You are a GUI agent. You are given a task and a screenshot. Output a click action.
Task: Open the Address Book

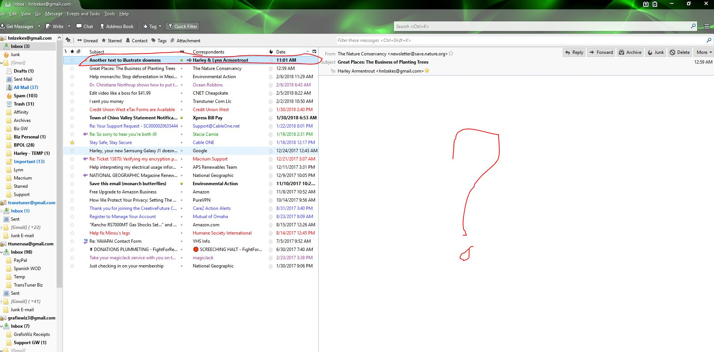pos(116,26)
